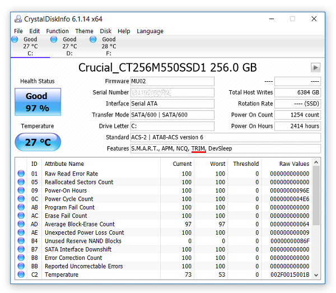The image size is (336, 293).
Task: Click the ID column header
Action: (34, 164)
